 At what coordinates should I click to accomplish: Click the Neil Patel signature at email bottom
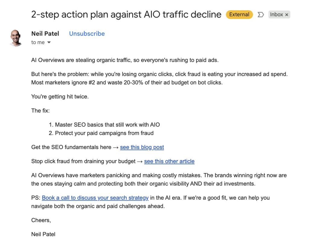click(x=43, y=234)
